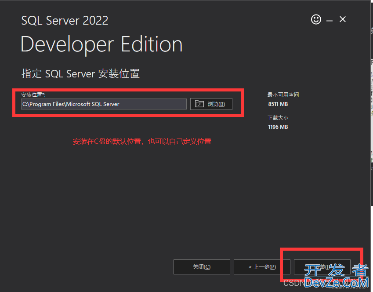The height and width of the screenshot is (292, 373).
Task: Click the 安装位置 field label
Action: click(33, 95)
